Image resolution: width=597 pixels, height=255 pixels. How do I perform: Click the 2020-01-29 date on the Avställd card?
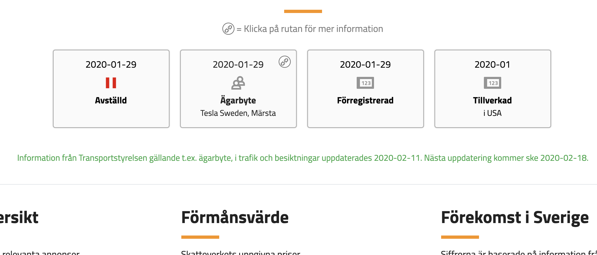pyautogui.click(x=111, y=64)
